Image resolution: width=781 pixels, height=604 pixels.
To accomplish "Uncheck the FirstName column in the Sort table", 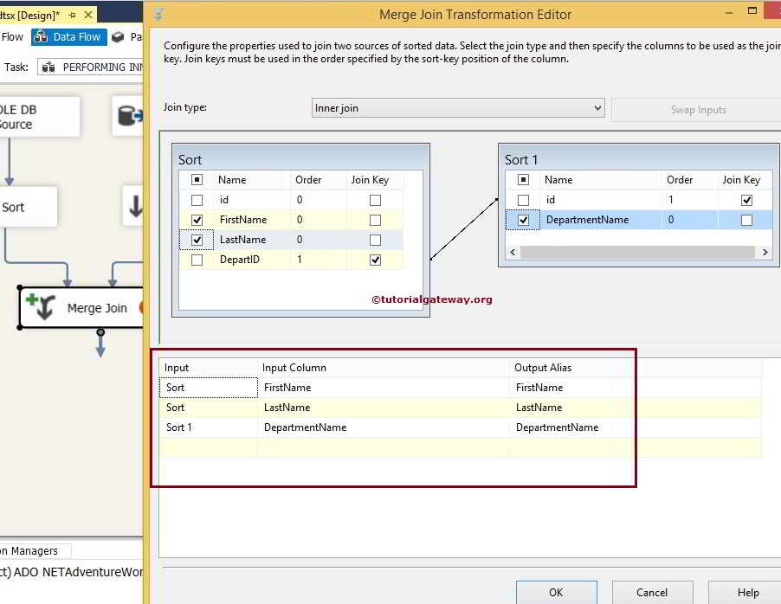I will pos(197,219).
